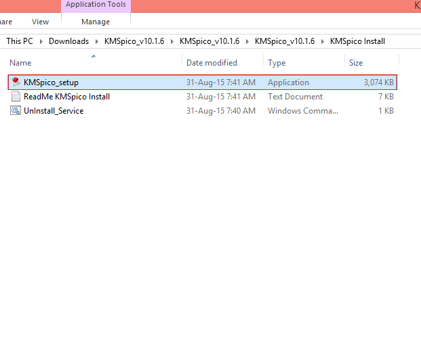Expand the chevron after This PC

(x=41, y=41)
